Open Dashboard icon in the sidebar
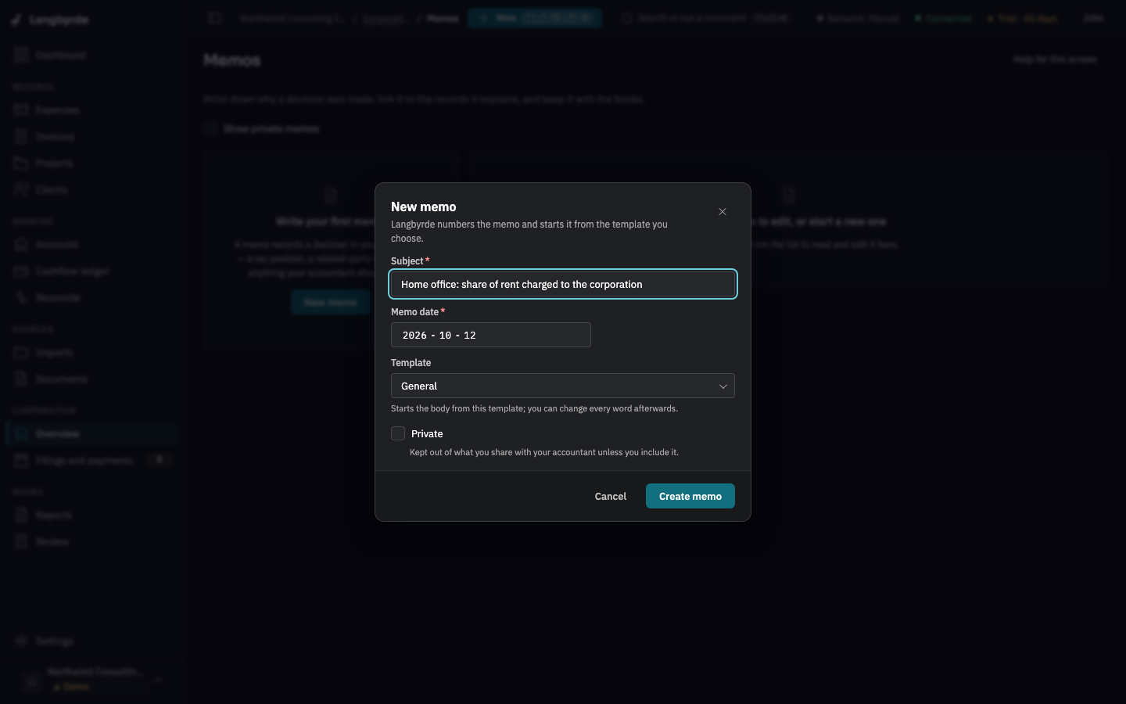The image size is (1126, 704). pyautogui.click(x=22, y=55)
